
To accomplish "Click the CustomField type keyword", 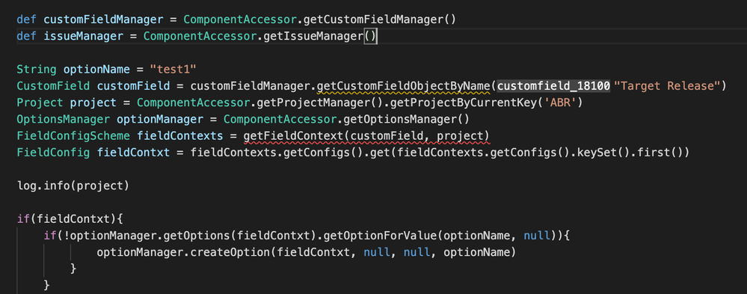I will [x=53, y=86].
